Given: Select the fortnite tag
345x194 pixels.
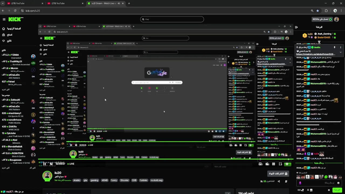Looking at the screenshot, I should coord(144,180).
